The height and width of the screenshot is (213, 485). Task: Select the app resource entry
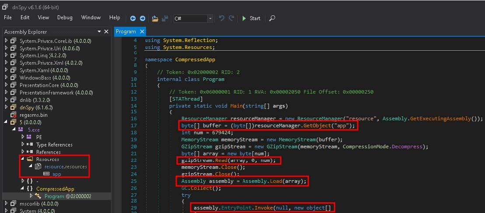56,174
